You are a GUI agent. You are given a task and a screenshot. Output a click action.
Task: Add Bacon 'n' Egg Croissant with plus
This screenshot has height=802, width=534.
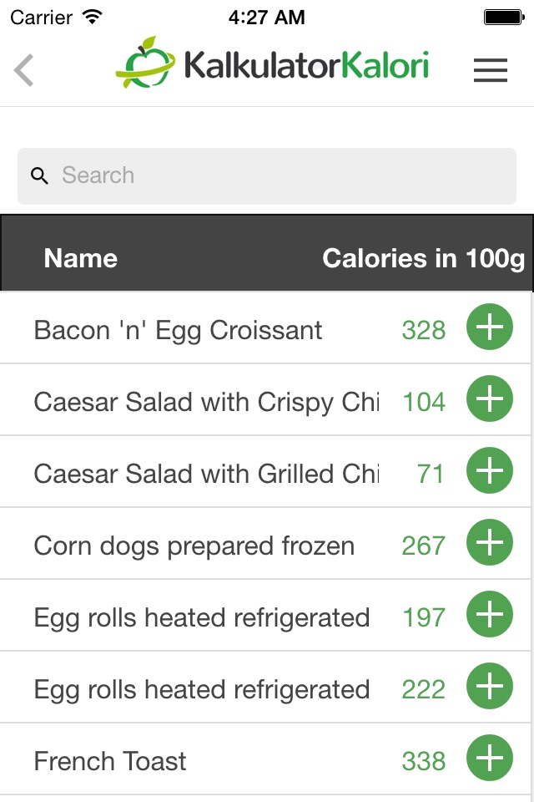pos(490,327)
